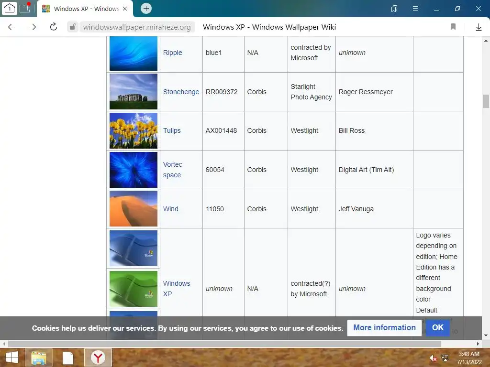Screen dimensions: 490x367
Task: Select the Windows XP - Windows tab
Action: point(85,9)
